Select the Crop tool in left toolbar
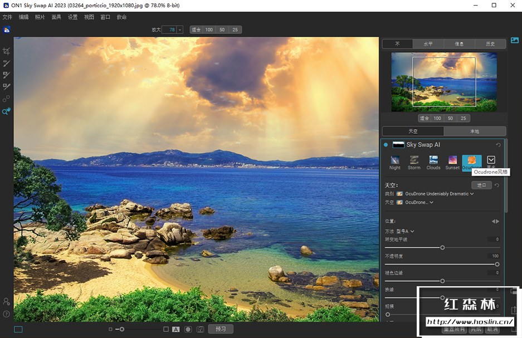Viewport: 522px width, 338px height. [x=7, y=51]
